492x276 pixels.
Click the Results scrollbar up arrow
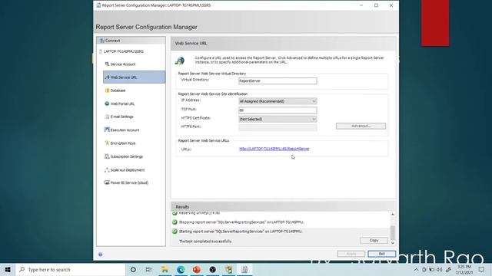393,215
